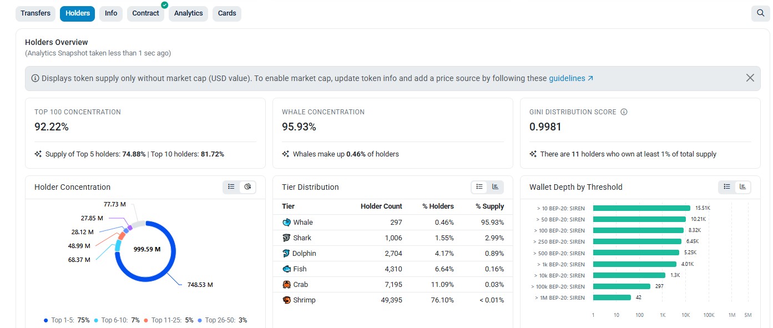Click Dolphin holder count 2,704
The width and height of the screenshot is (773, 328).
pyautogui.click(x=392, y=254)
